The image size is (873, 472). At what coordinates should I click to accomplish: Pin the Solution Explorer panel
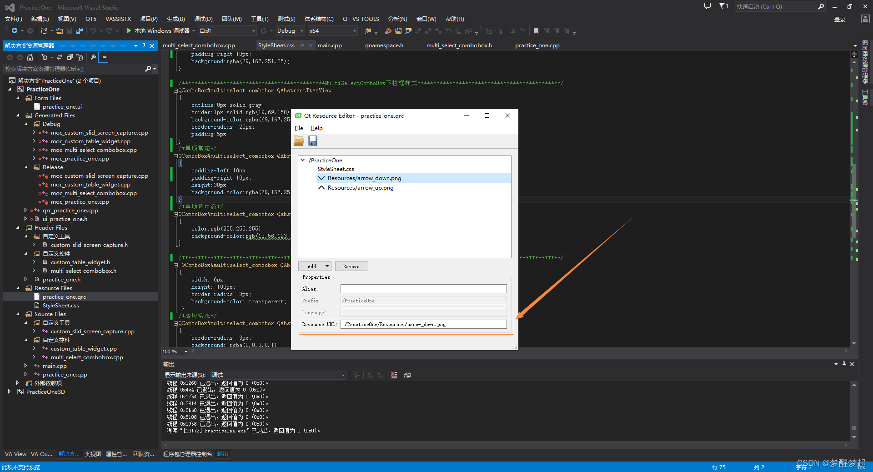[144, 46]
